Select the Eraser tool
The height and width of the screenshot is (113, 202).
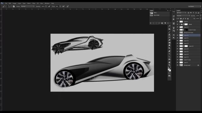click(x=169, y=40)
